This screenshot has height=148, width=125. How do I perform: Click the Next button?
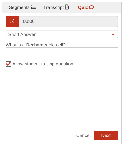coord(106,135)
